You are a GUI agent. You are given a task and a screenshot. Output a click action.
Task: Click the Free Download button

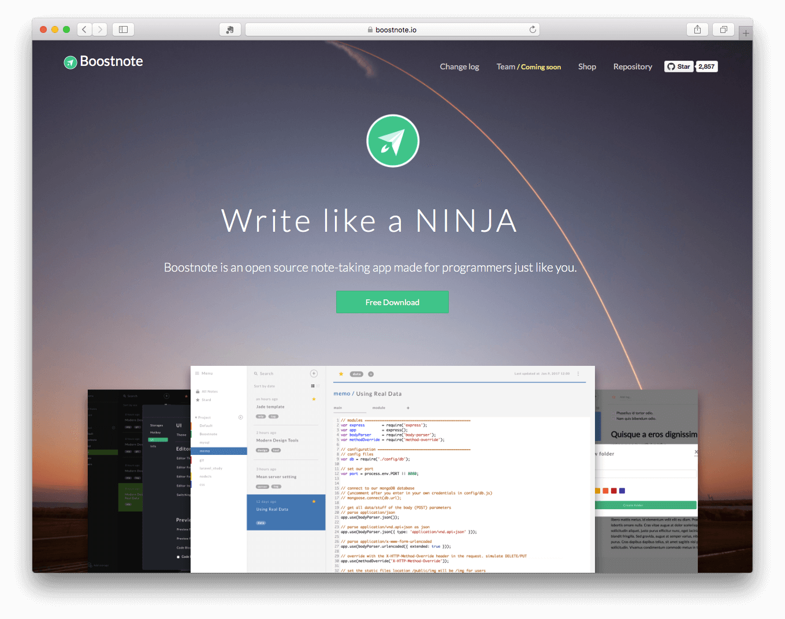coord(392,302)
